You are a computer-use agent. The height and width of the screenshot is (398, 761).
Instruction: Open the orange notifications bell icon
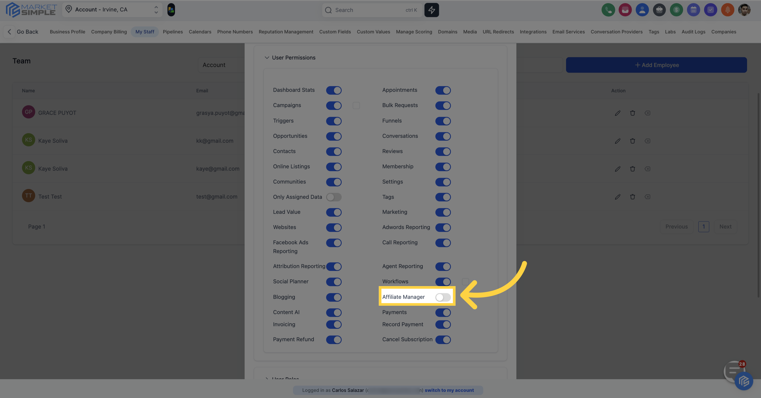727,10
